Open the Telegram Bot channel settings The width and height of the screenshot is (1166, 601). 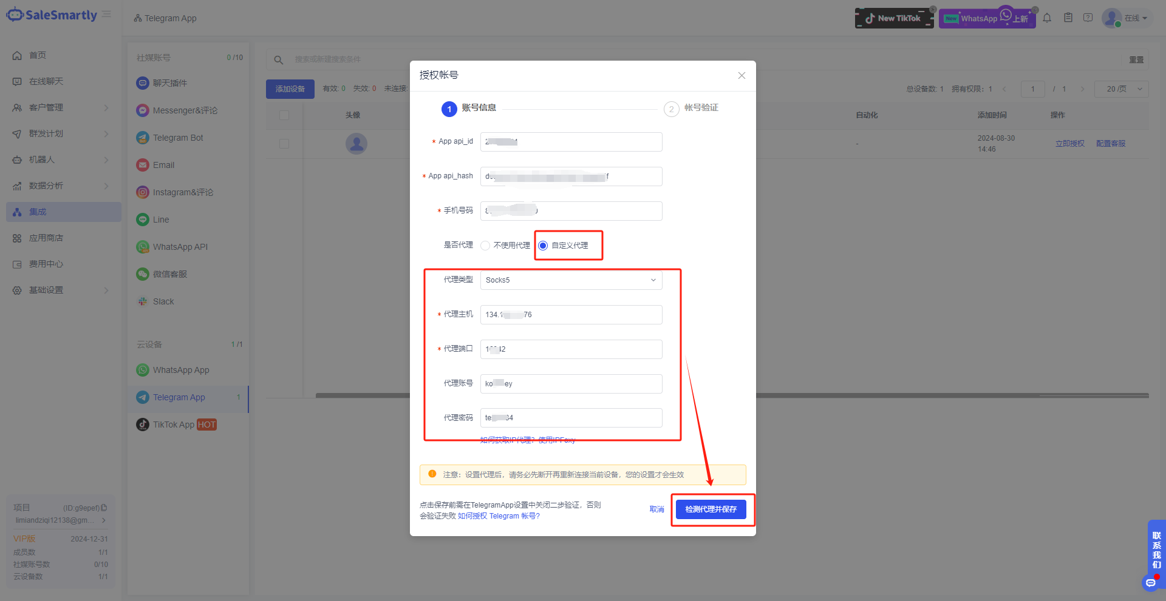(177, 137)
